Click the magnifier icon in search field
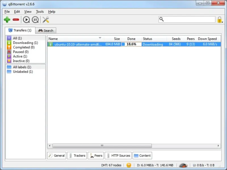The width and height of the screenshot is (227, 170). [x=161, y=19]
